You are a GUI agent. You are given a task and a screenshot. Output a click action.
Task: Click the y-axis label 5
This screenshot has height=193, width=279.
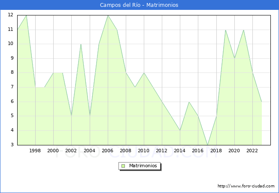[x=12, y=116]
